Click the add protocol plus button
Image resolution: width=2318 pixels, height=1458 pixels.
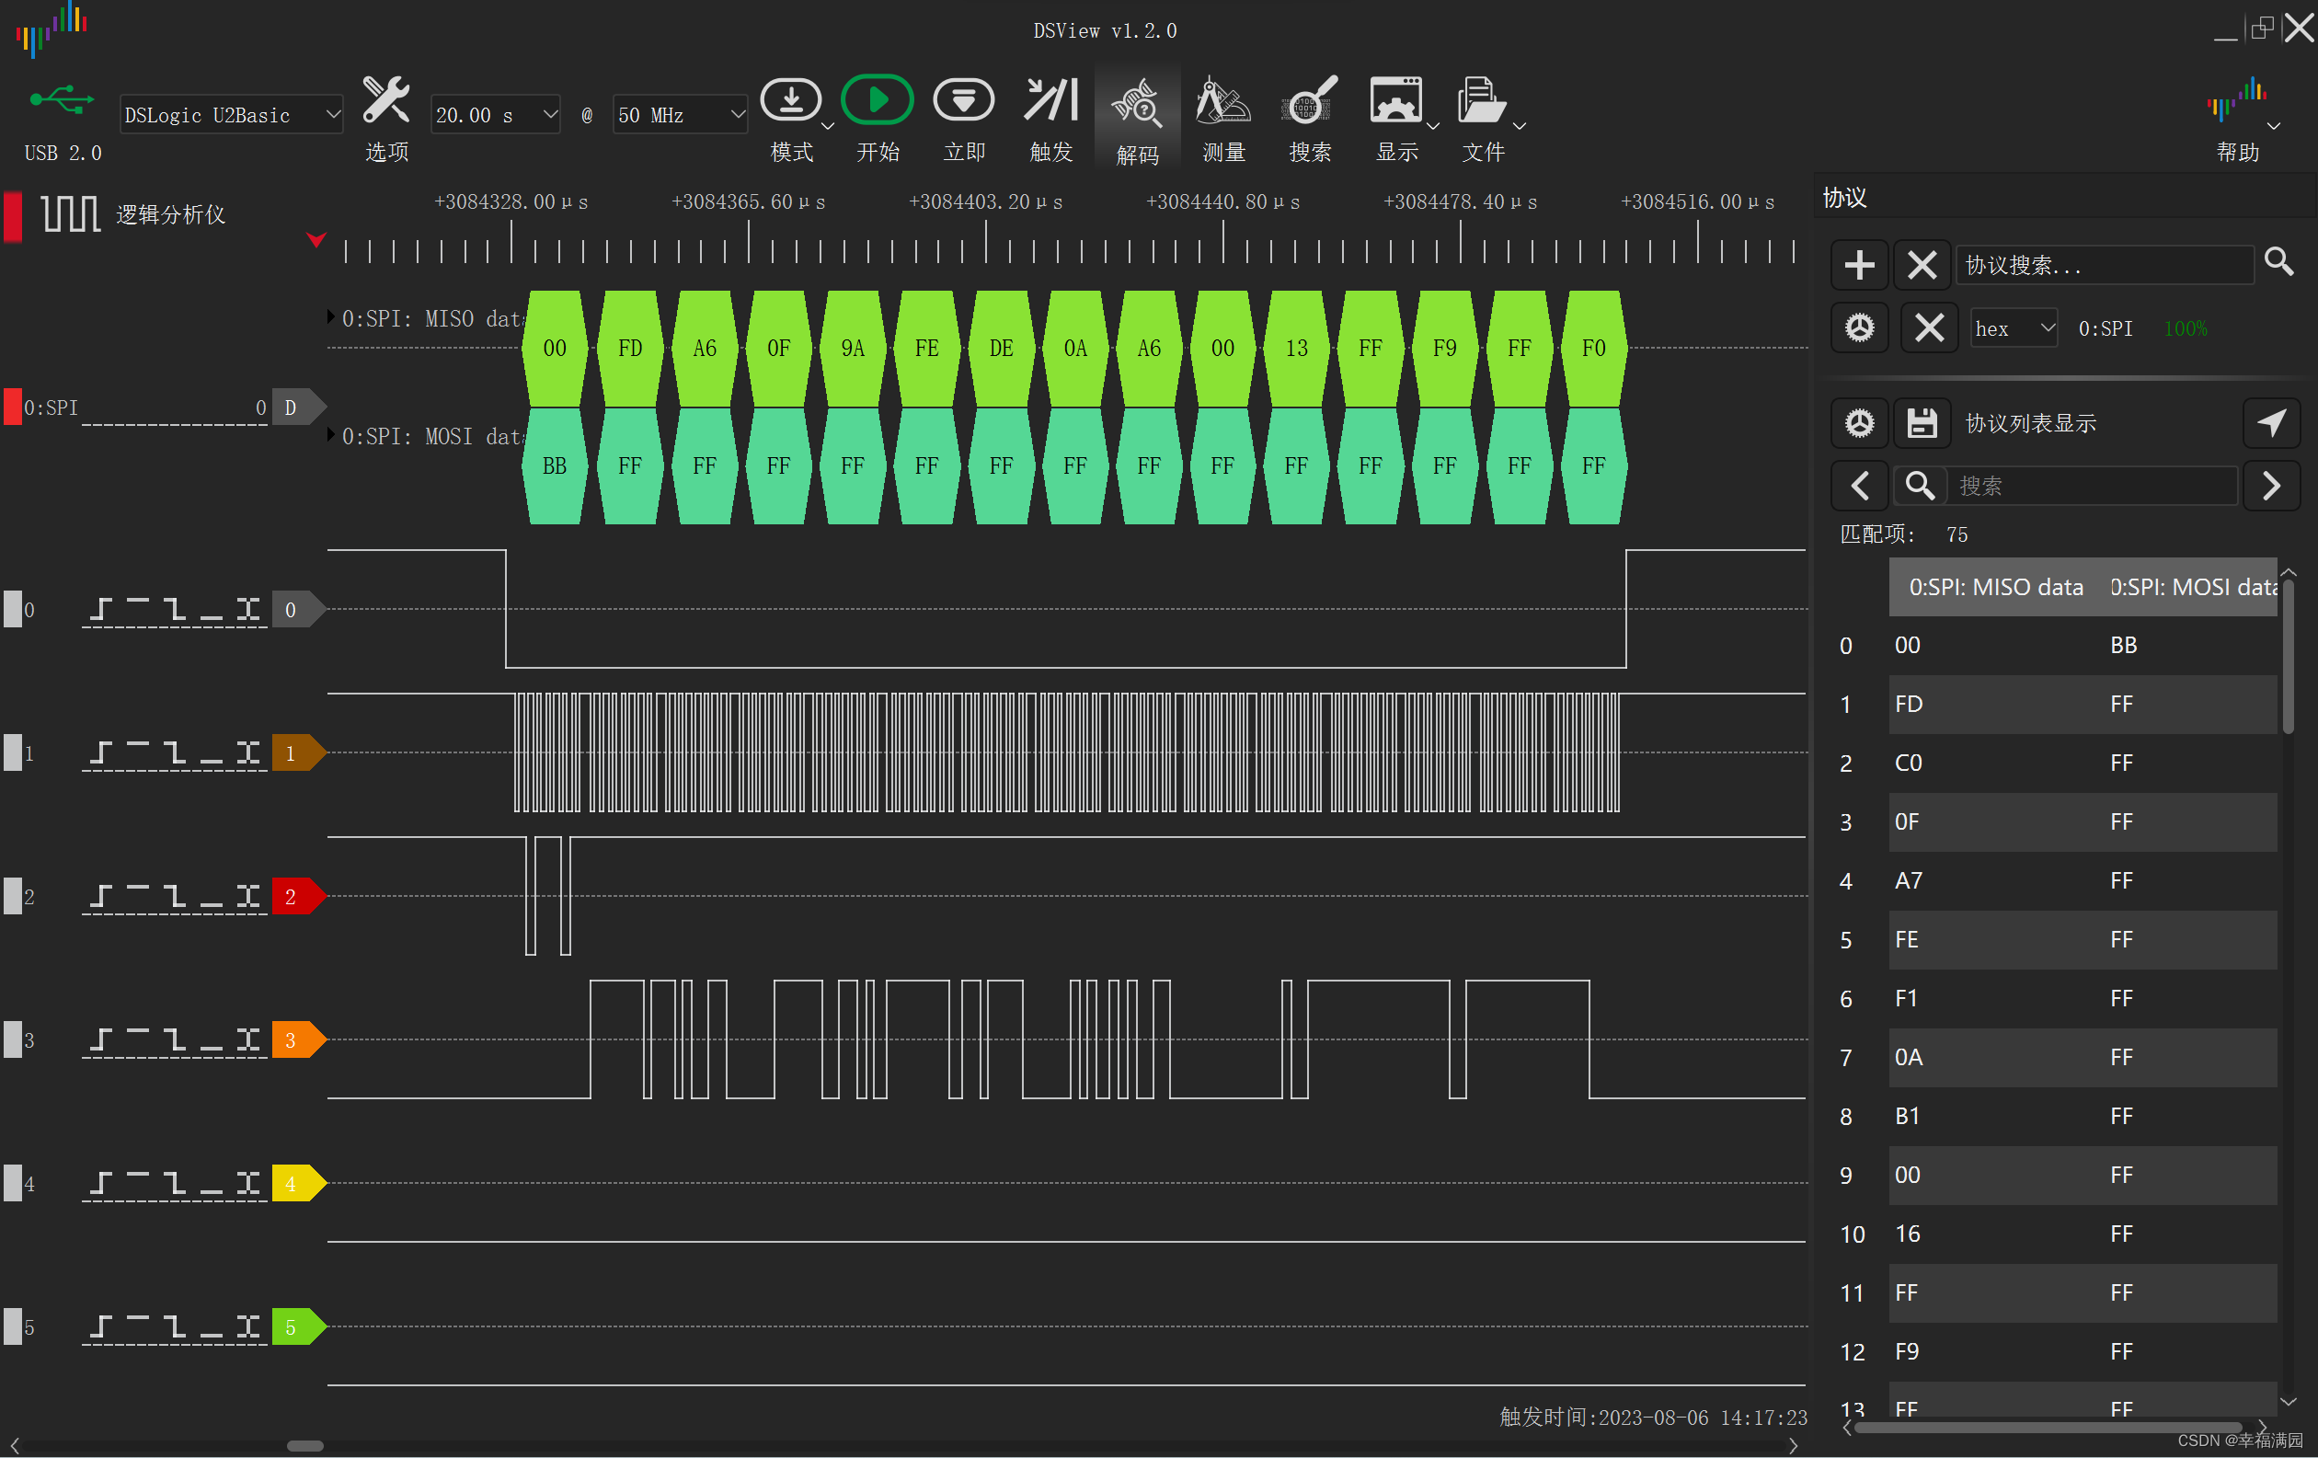[1859, 265]
